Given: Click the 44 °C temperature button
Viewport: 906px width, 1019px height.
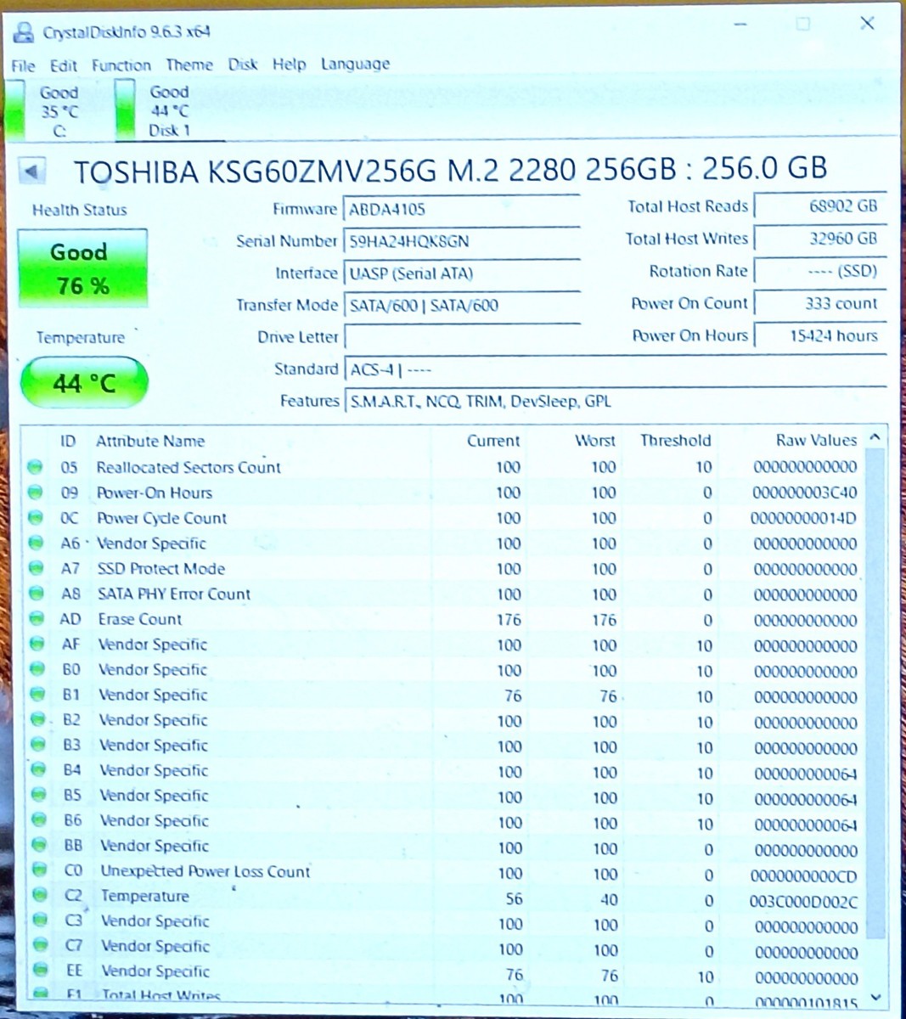Looking at the screenshot, I should pyautogui.click(x=83, y=383).
